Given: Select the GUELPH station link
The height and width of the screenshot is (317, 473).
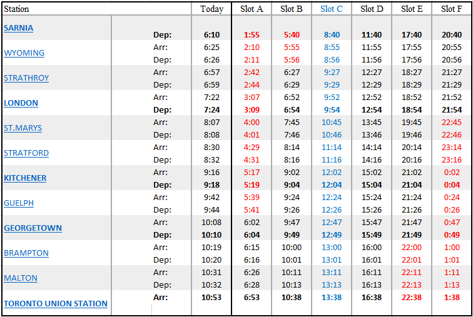Looking at the screenshot, I should (x=19, y=203).
